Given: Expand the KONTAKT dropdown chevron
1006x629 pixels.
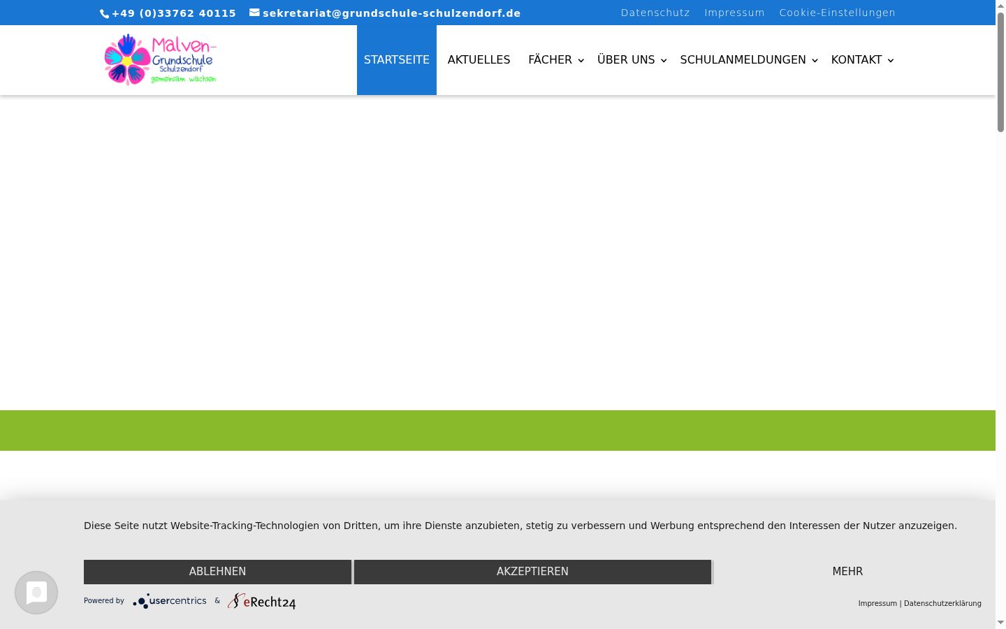Looking at the screenshot, I should coord(891,61).
